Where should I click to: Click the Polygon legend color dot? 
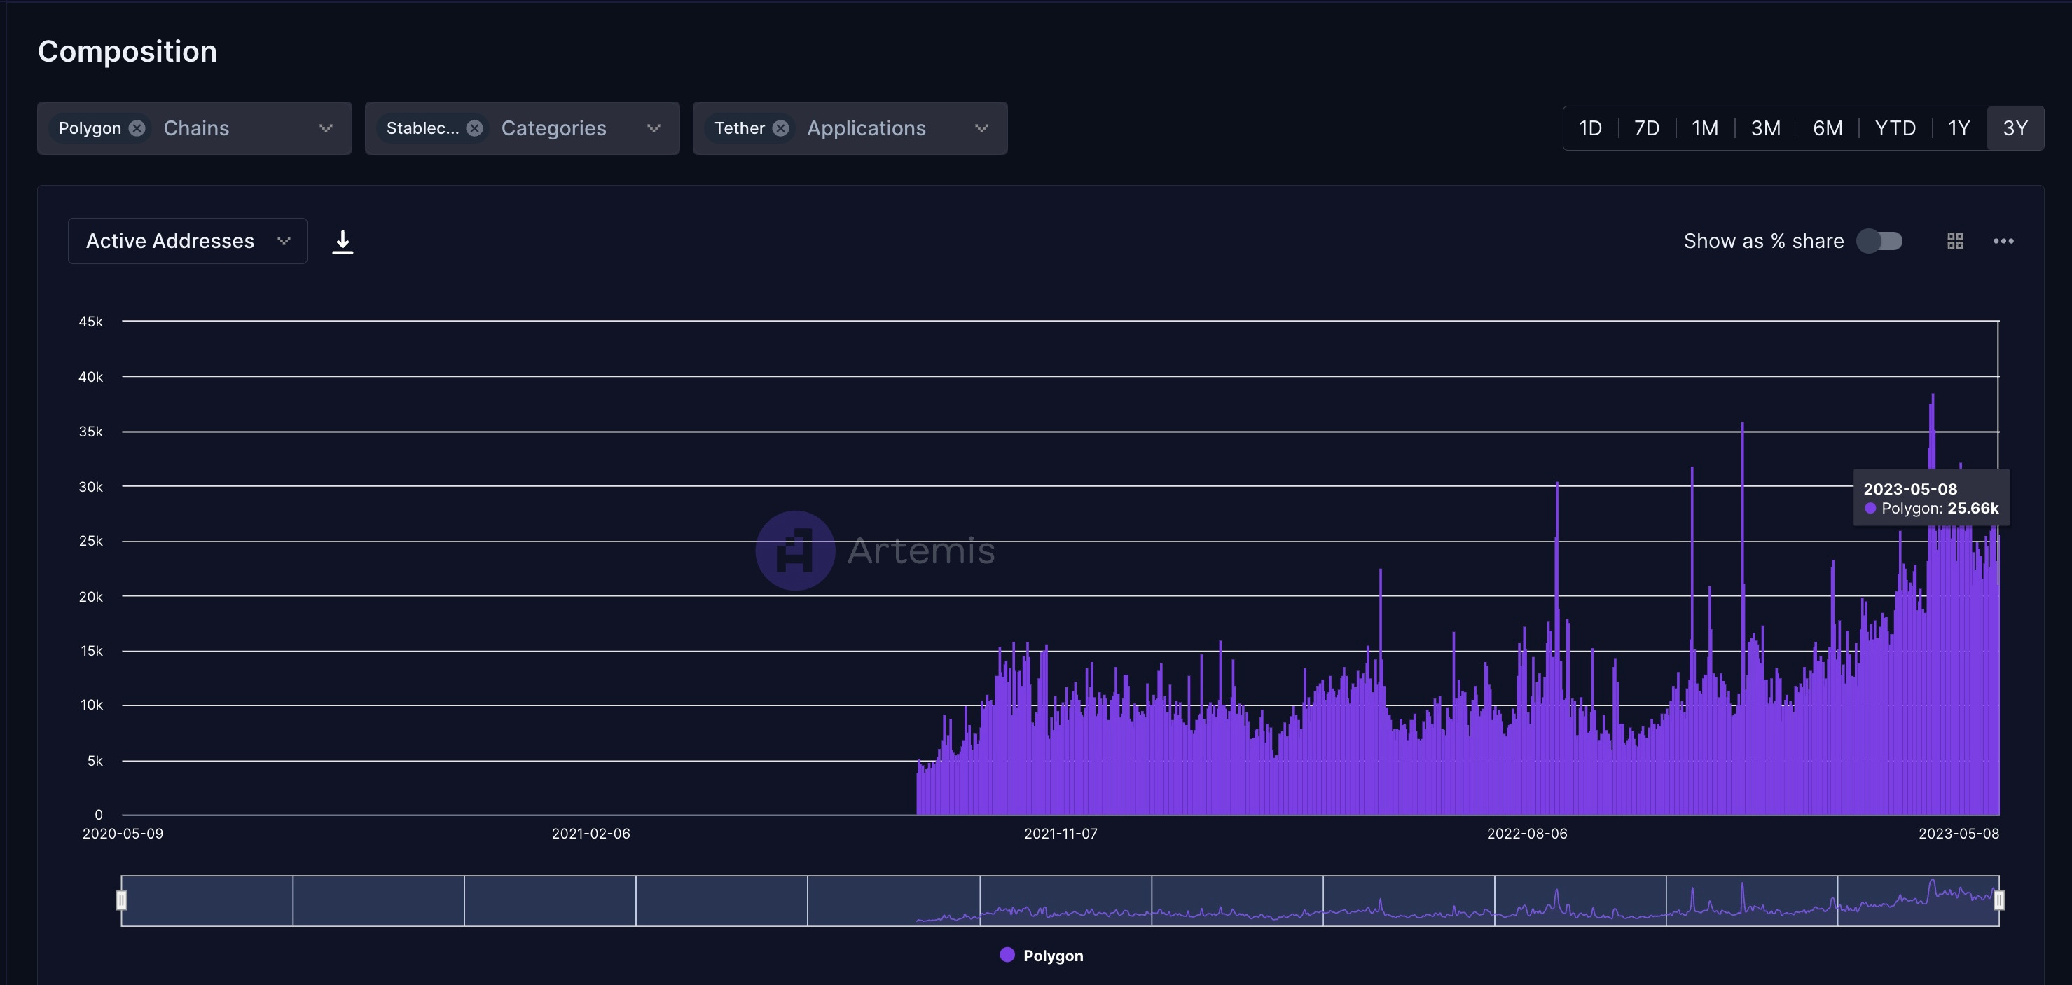(1007, 954)
